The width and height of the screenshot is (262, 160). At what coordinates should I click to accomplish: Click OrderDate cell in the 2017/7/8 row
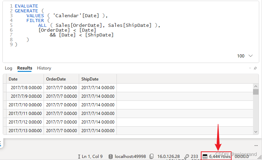click(61, 88)
